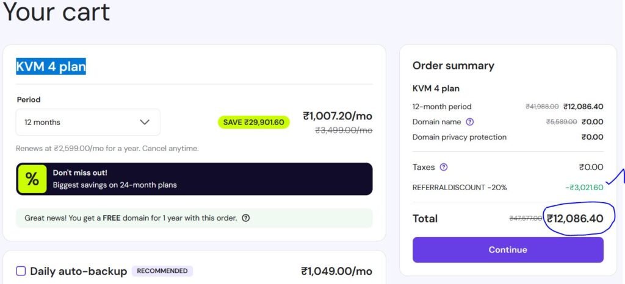Viewport: 625px width, 284px height.
Task: Click the 24-month plans savings banner
Action: tap(194, 179)
